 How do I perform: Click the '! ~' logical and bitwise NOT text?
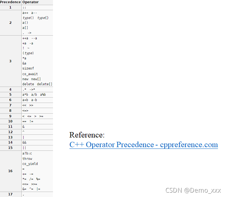26,48
